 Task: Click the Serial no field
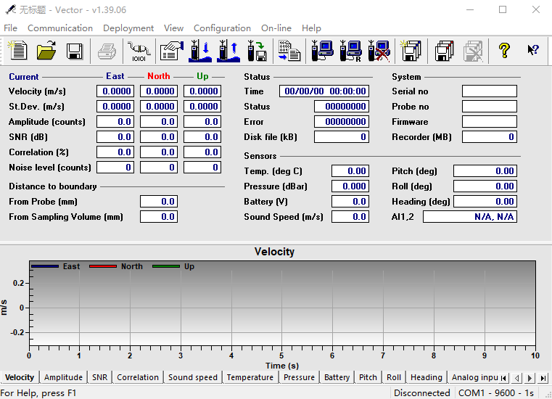tap(489, 91)
